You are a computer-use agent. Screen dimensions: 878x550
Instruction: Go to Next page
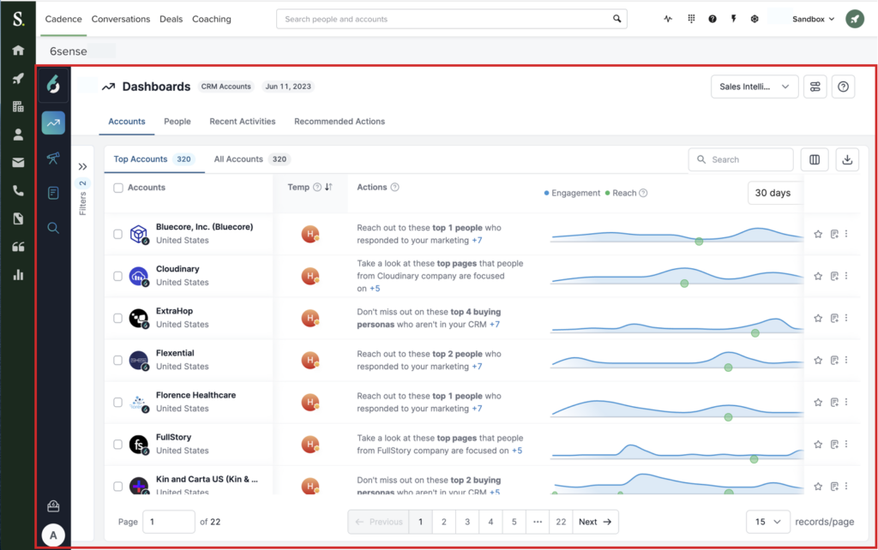point(595,522)
